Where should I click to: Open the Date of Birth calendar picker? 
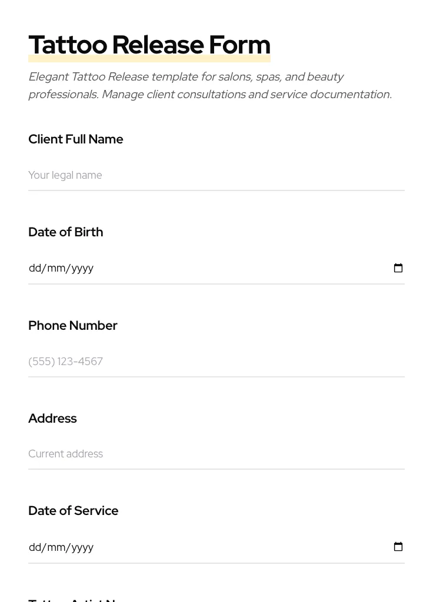398,268
